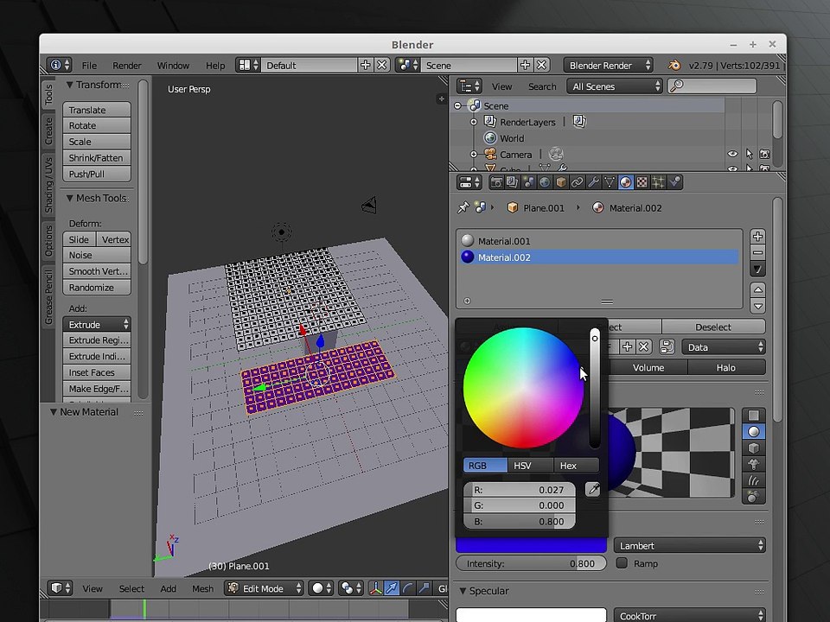Select the sphere preview type
830x622 pixels.
click(754, 432)
